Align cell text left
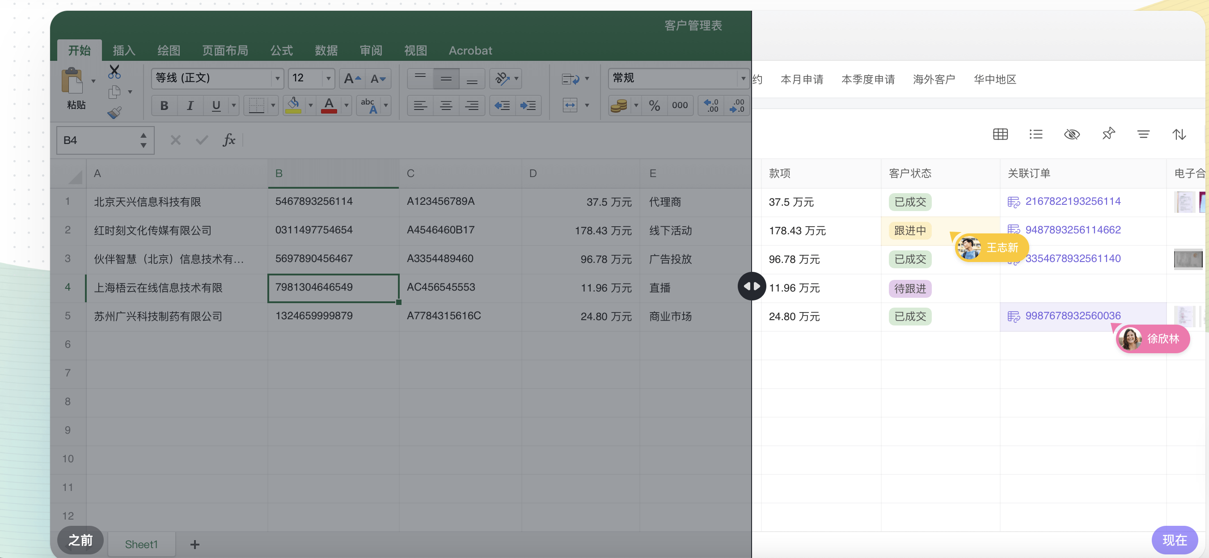This screenshot has height=558, width=1209. (420, 106)
